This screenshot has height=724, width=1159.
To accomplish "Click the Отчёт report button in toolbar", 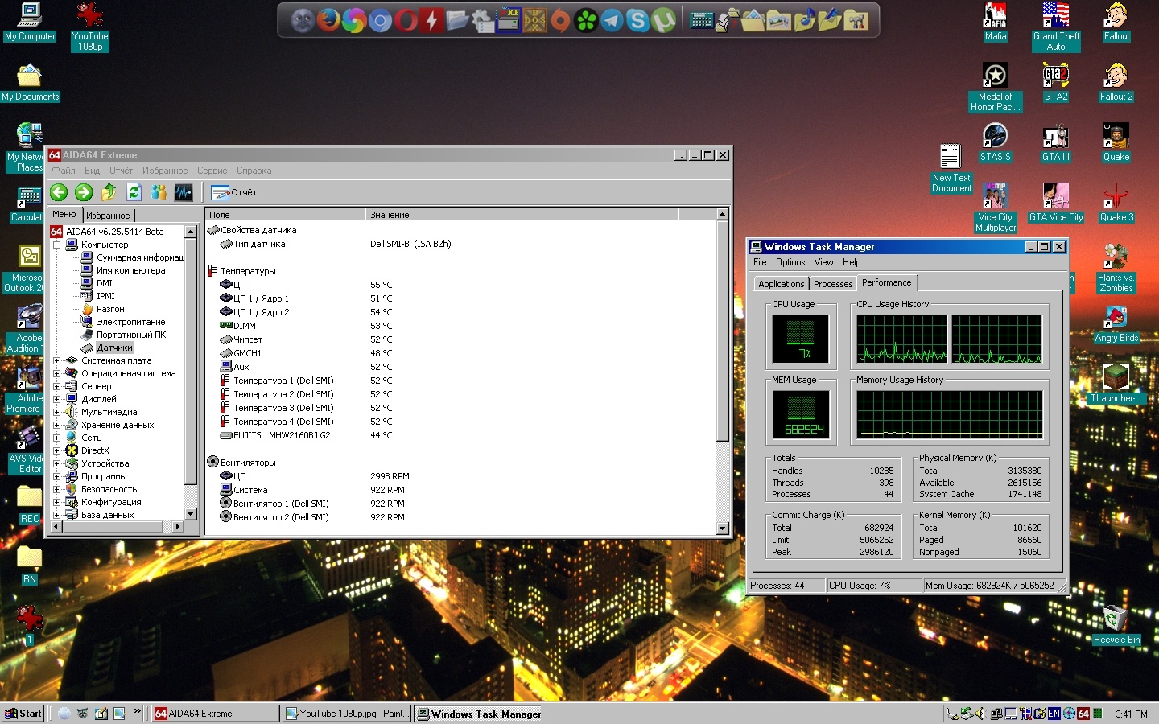I will point(234,192).
